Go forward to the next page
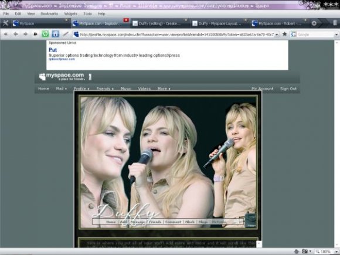 pos(25,34)
